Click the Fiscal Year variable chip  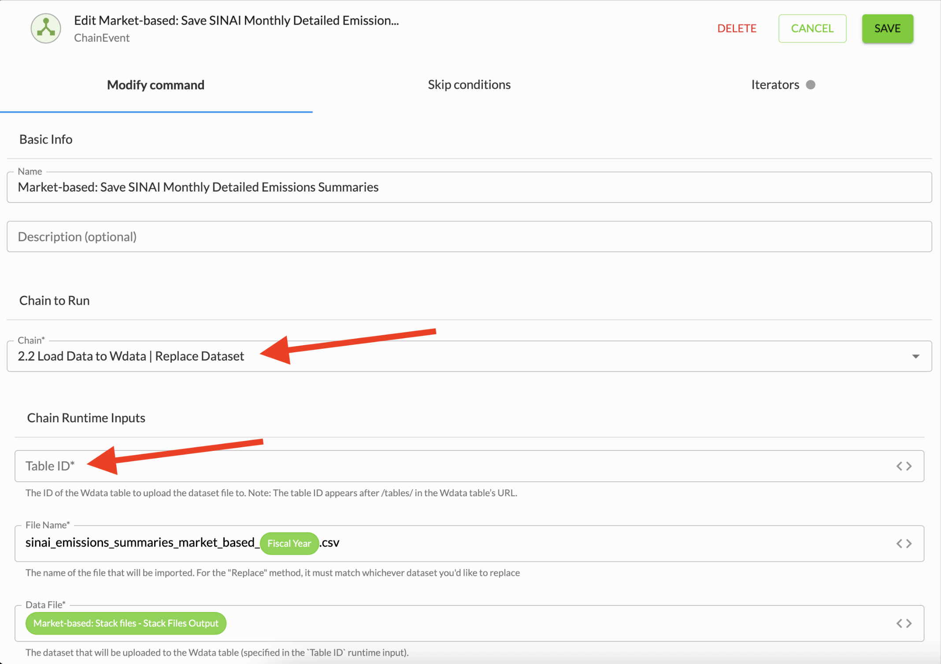pos(289,543)
